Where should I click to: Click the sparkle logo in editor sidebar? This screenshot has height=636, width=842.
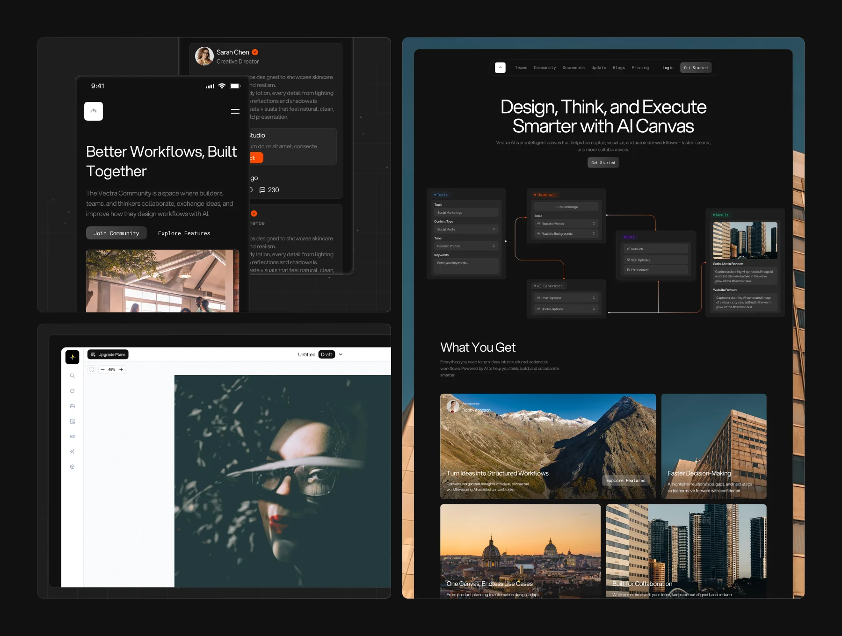pyautogui.click(x=73, y=357)
